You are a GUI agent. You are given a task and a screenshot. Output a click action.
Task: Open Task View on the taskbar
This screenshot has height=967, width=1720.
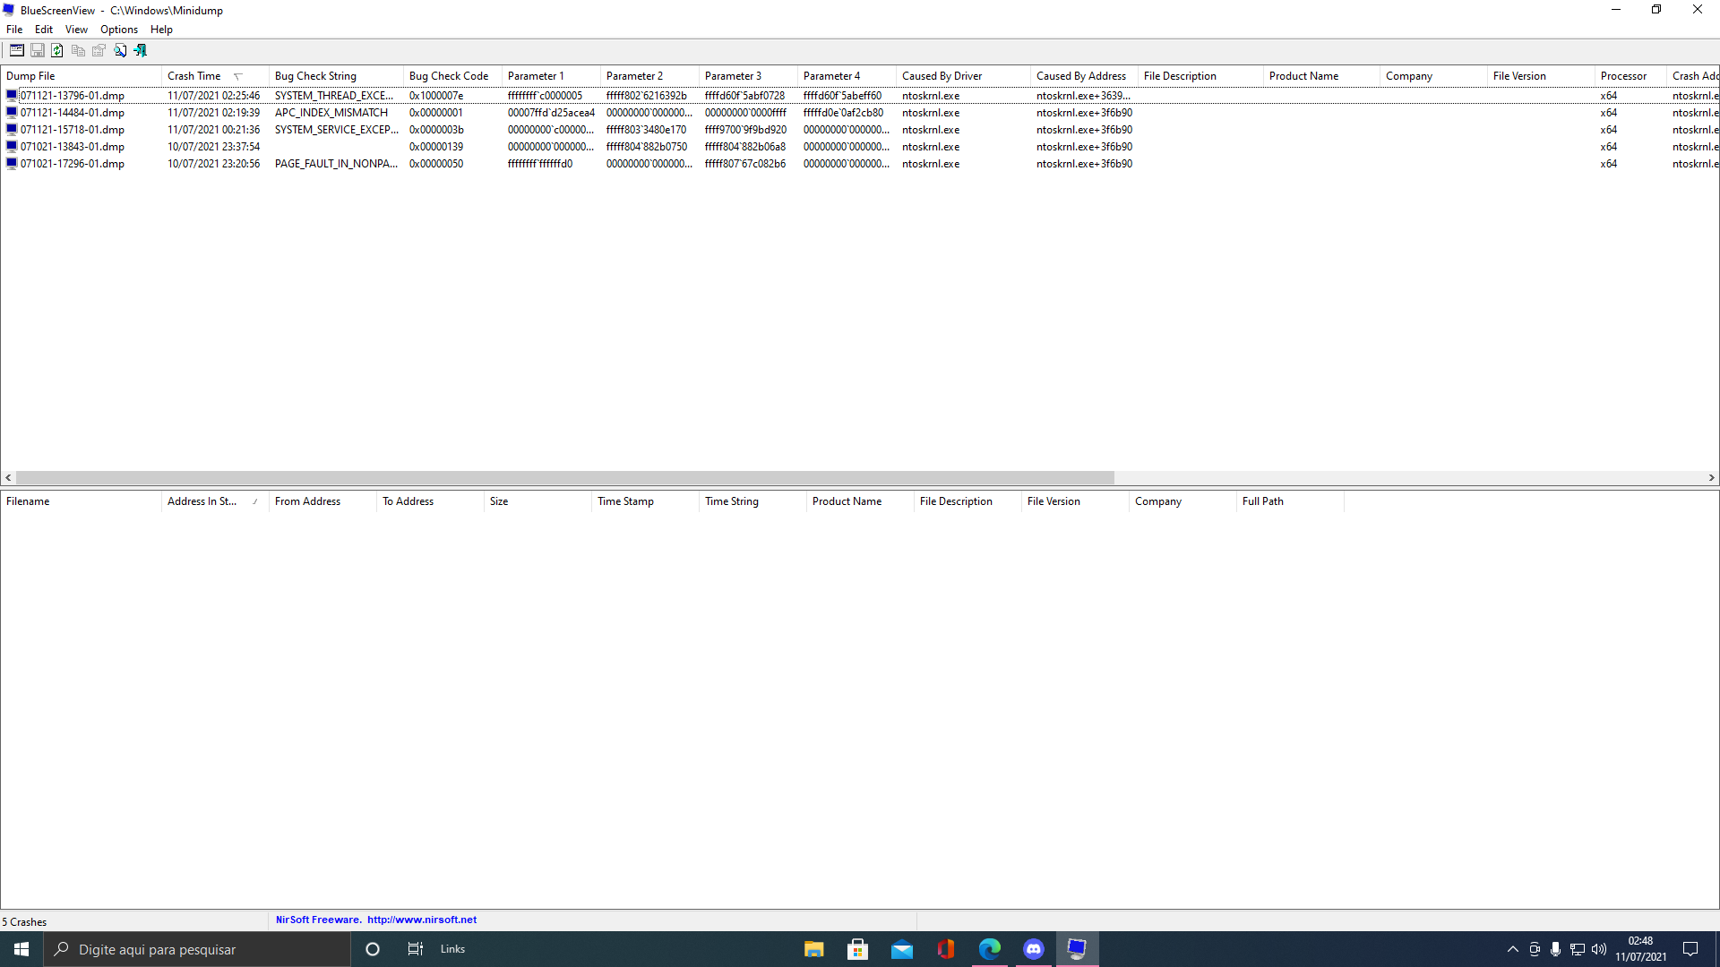pyautogui.click(x=415, y=949)
